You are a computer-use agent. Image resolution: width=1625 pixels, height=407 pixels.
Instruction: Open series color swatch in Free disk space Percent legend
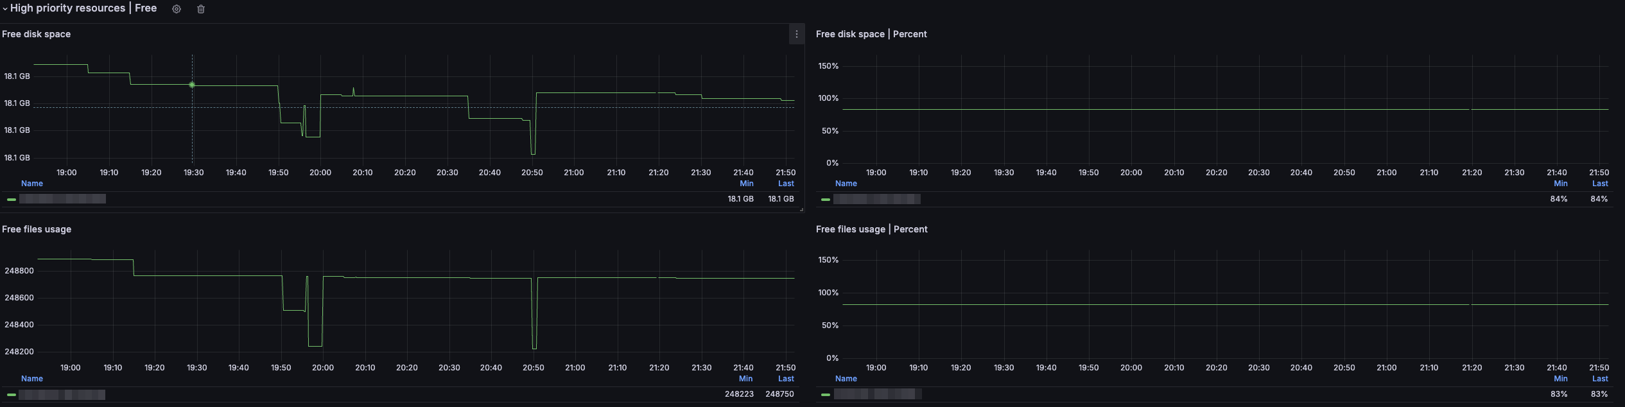pyautogui.click(x=826, y=200)
